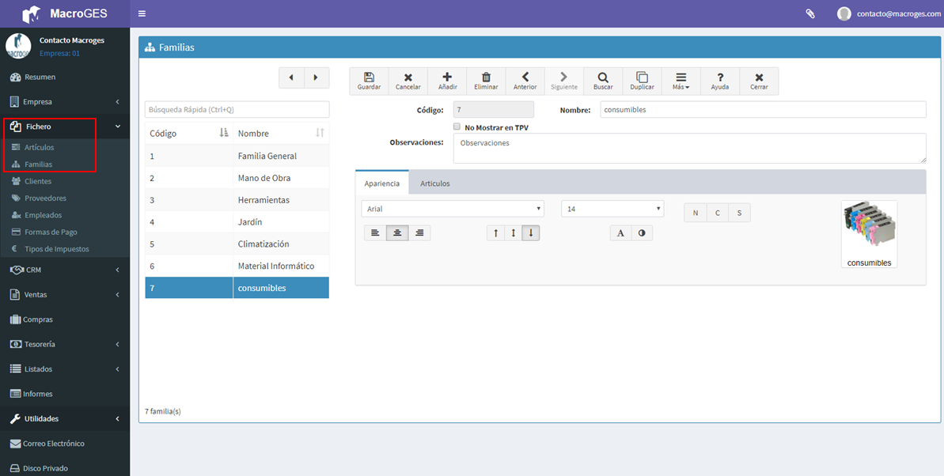The height and width of the screenshot is (476, 944).
Task: Toggle the hamburger sidebar menu
Action: 142,13
